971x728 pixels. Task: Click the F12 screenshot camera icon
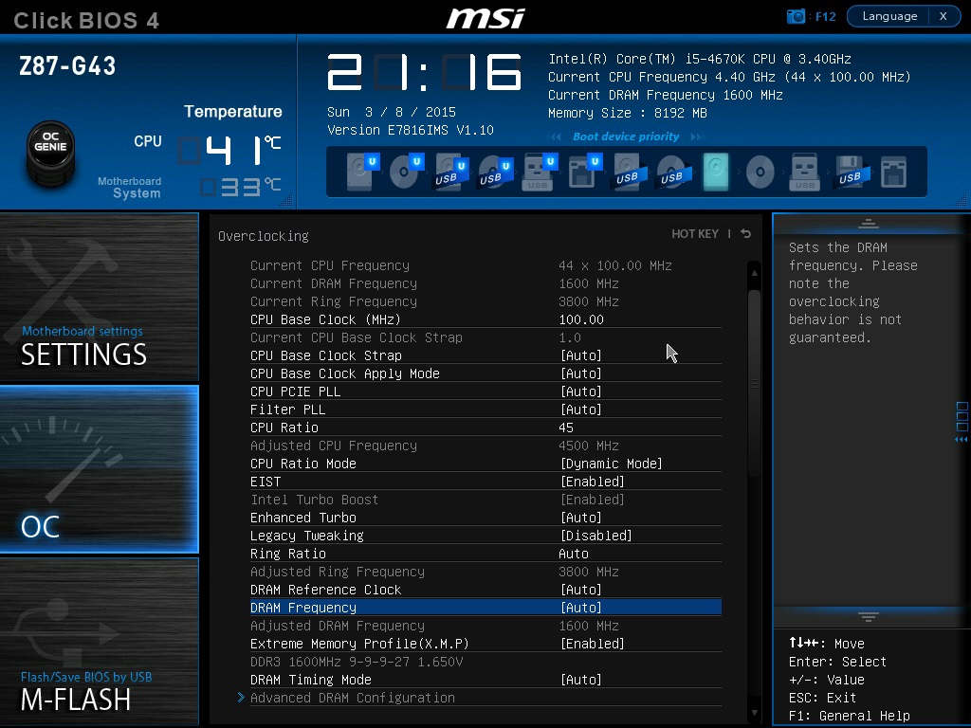click(796, 16)
